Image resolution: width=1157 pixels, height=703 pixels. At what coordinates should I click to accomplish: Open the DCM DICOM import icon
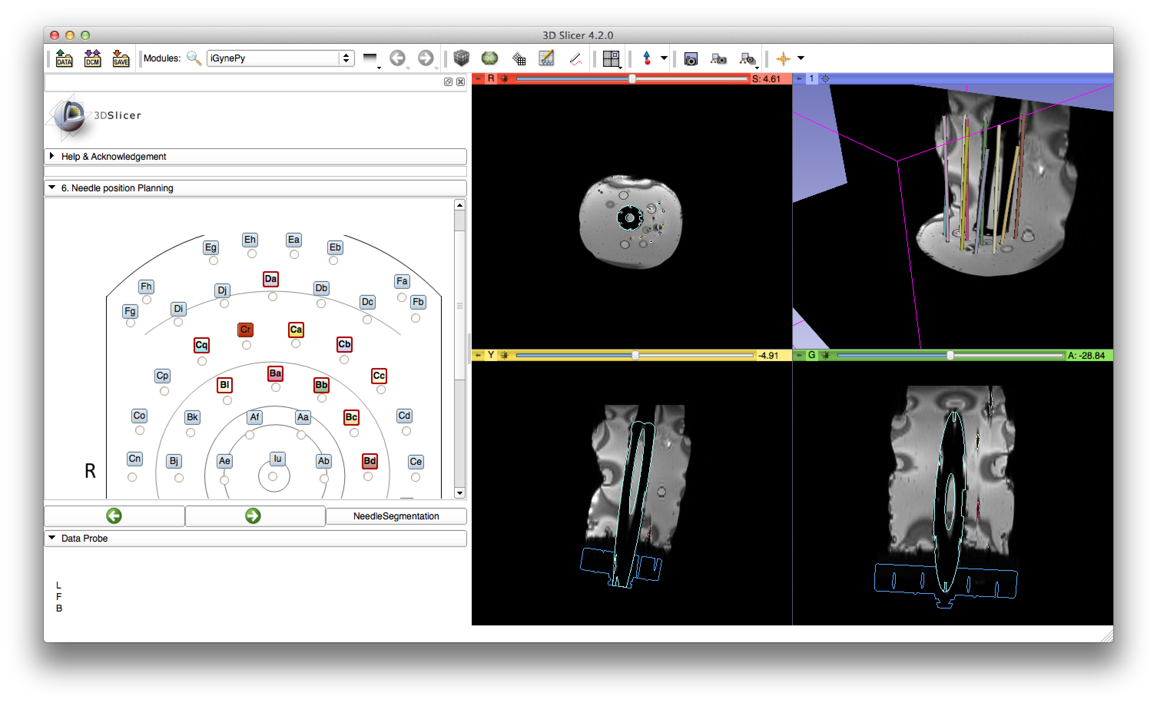(x=93, y=58)
